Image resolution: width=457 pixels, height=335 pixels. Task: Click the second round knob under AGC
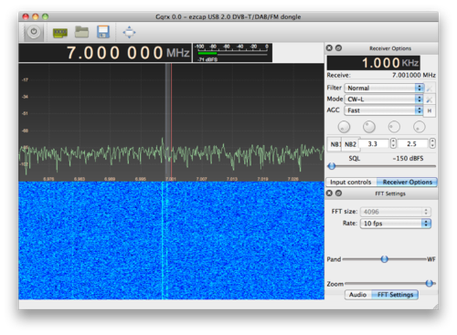[x=369, y=127]
